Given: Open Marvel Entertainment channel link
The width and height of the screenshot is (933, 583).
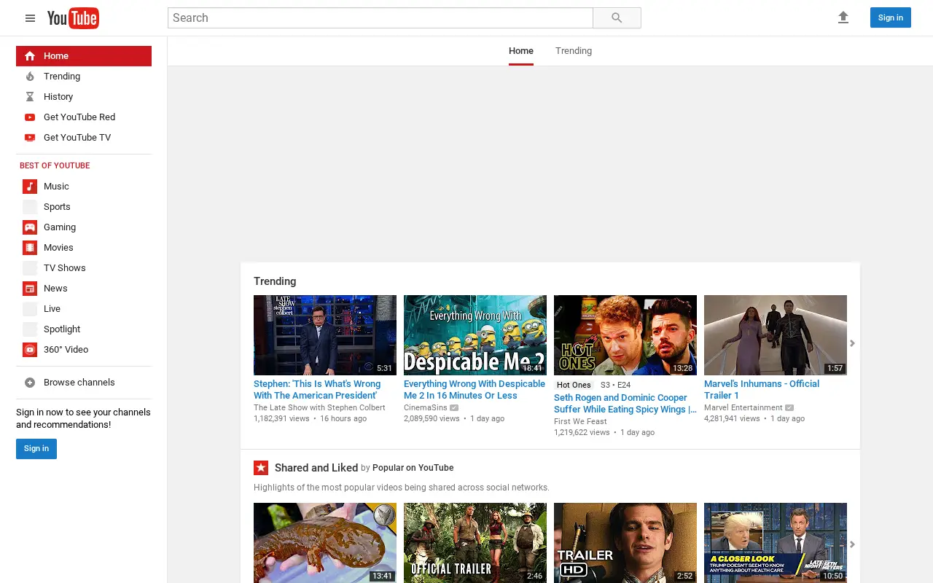Looking at the screenshot, I should [743, 408].
